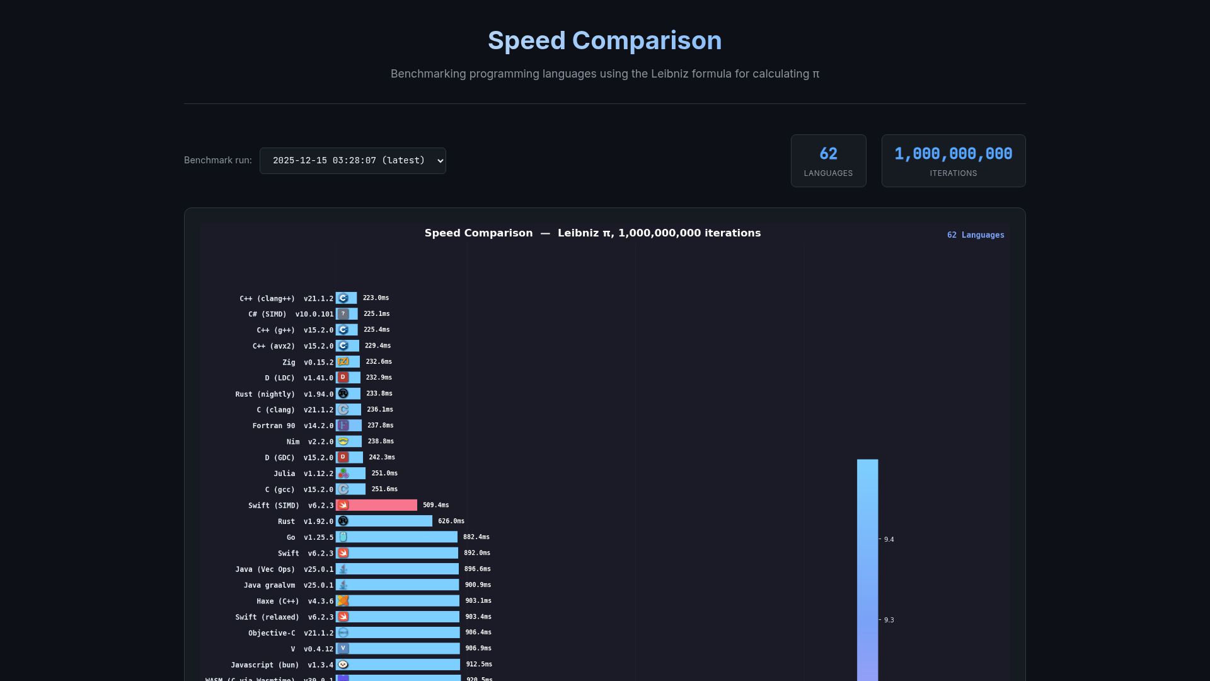Click the 882.4ms Go value label

[476, 537]
